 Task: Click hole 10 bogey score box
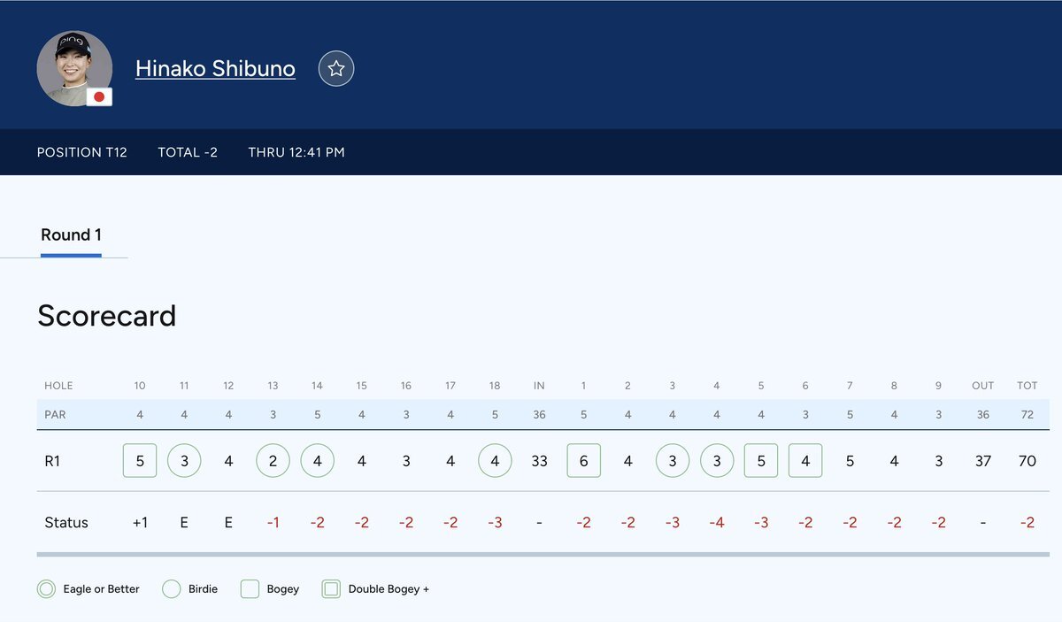(140, 461)
